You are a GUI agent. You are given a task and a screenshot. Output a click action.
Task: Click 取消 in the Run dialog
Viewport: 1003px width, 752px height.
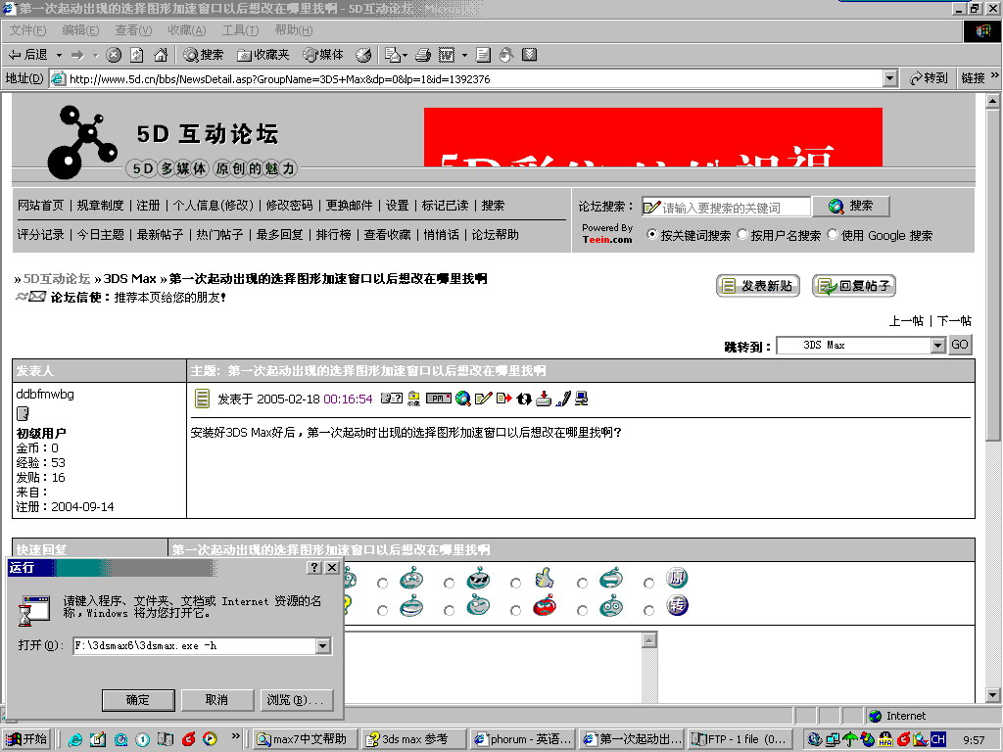(x=216, y=700)
